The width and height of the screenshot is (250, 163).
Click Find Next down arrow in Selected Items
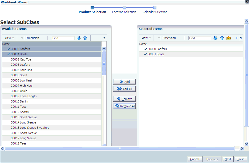coord(215,38)
